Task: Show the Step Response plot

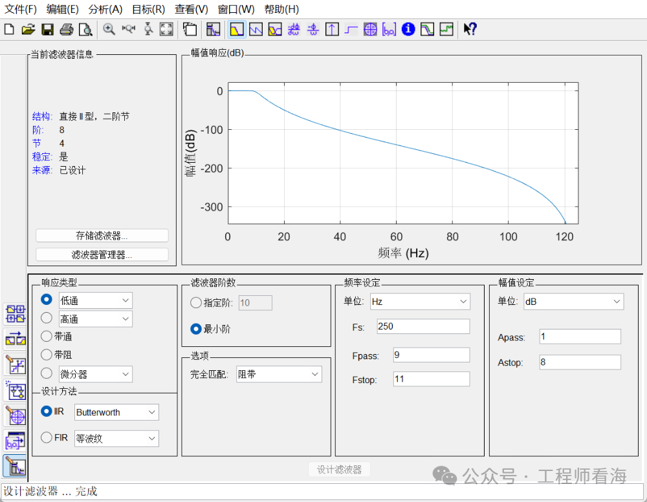Action: pyautogui.click(x=351, y=29)
